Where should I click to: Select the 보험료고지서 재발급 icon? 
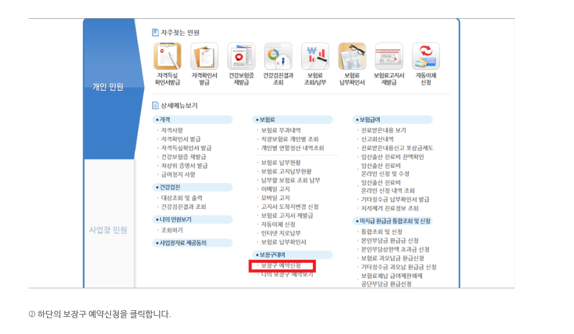pyautogui.click(x=389, y=57)
